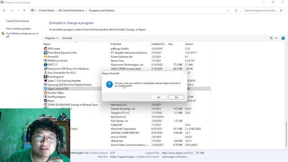Select the Steam program icon
288x162 pixels.
(45, 101)
